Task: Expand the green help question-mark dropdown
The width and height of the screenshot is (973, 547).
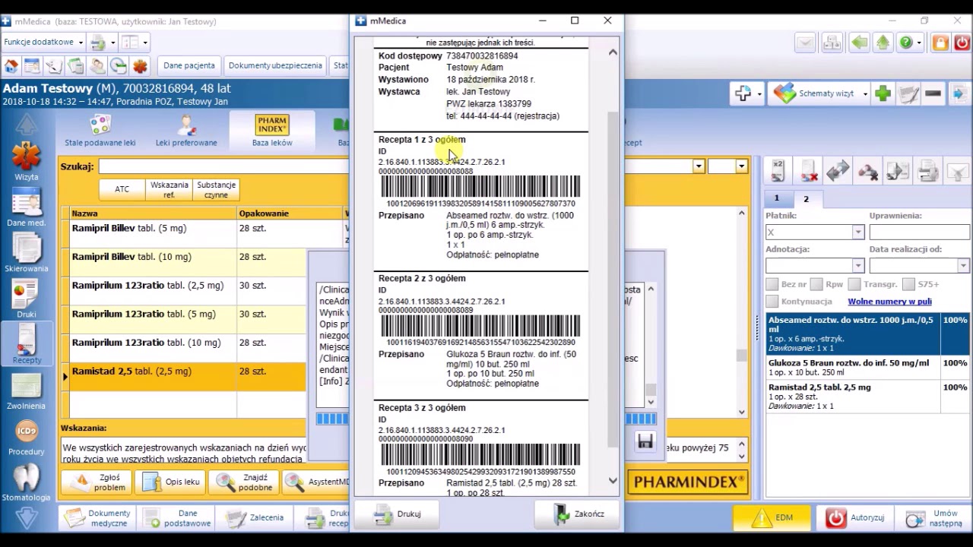Action: 920,43
